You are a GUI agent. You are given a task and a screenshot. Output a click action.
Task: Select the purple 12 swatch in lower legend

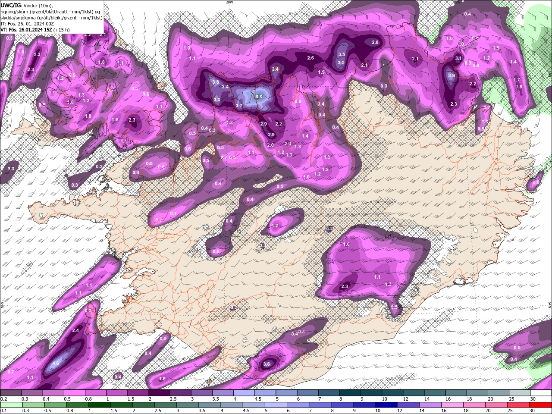point(408,405)
